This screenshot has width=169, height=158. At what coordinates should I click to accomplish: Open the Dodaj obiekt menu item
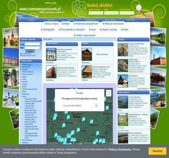[130, 20]
